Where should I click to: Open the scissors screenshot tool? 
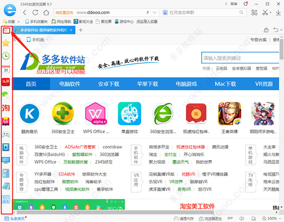click(x=265, y=12)
